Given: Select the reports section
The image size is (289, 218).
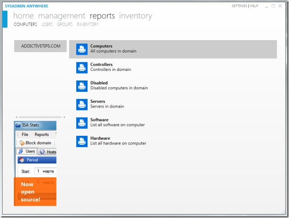Looking at the screenshot, I should click(x=102, y=16).
